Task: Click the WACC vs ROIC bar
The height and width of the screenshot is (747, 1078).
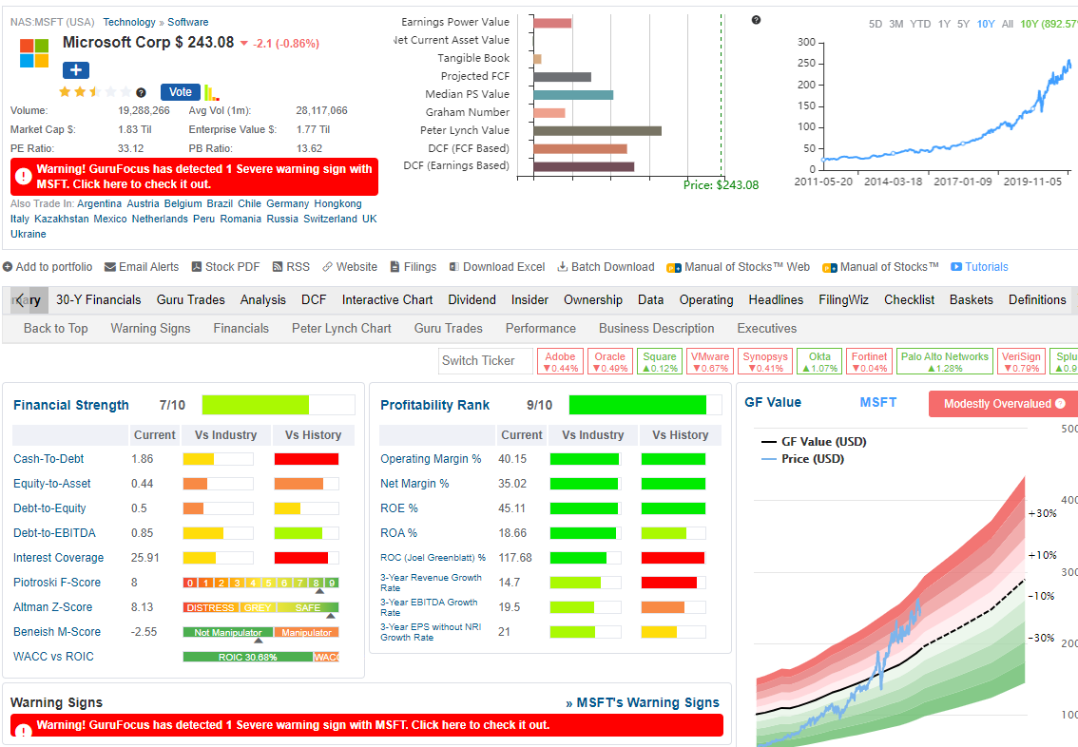Action: click(x=260, y=657)
